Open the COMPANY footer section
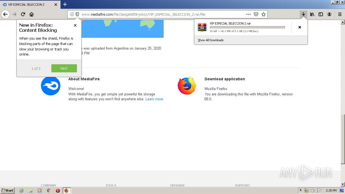This screenshot has height=194, width=345. [x=49, y=185]
